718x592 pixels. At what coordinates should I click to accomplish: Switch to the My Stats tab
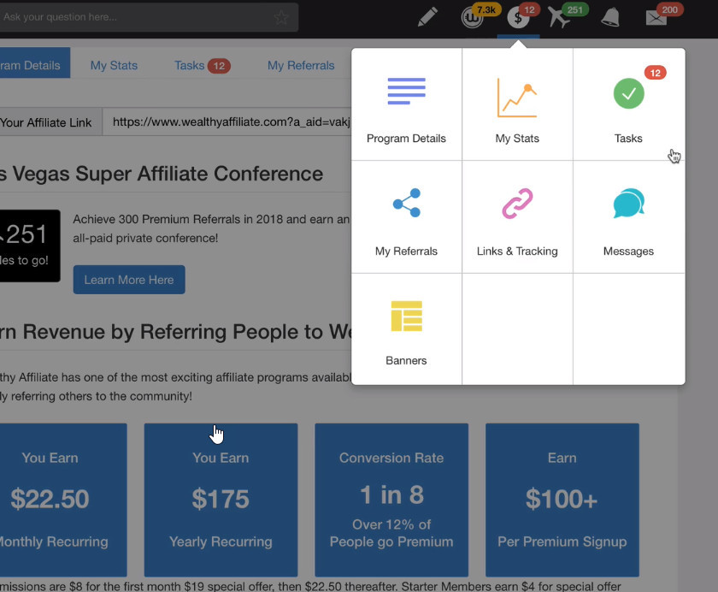pos(114,66)
